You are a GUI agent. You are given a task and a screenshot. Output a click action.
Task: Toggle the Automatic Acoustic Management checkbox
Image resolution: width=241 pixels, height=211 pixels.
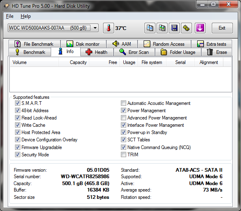point(123,103)
